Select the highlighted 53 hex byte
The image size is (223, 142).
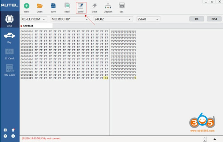[106, 78]
